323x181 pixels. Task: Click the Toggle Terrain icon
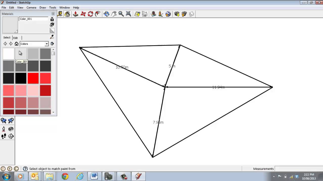[x=145, y=14]
